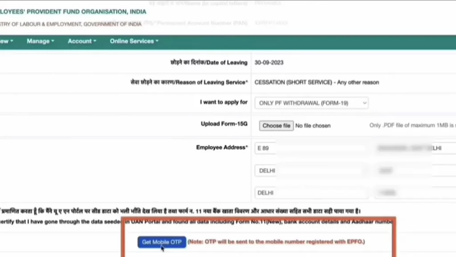Expand the View menu dropdown arrow
The width and height of the screenshot is (456, 257).
tap(12, 41)
